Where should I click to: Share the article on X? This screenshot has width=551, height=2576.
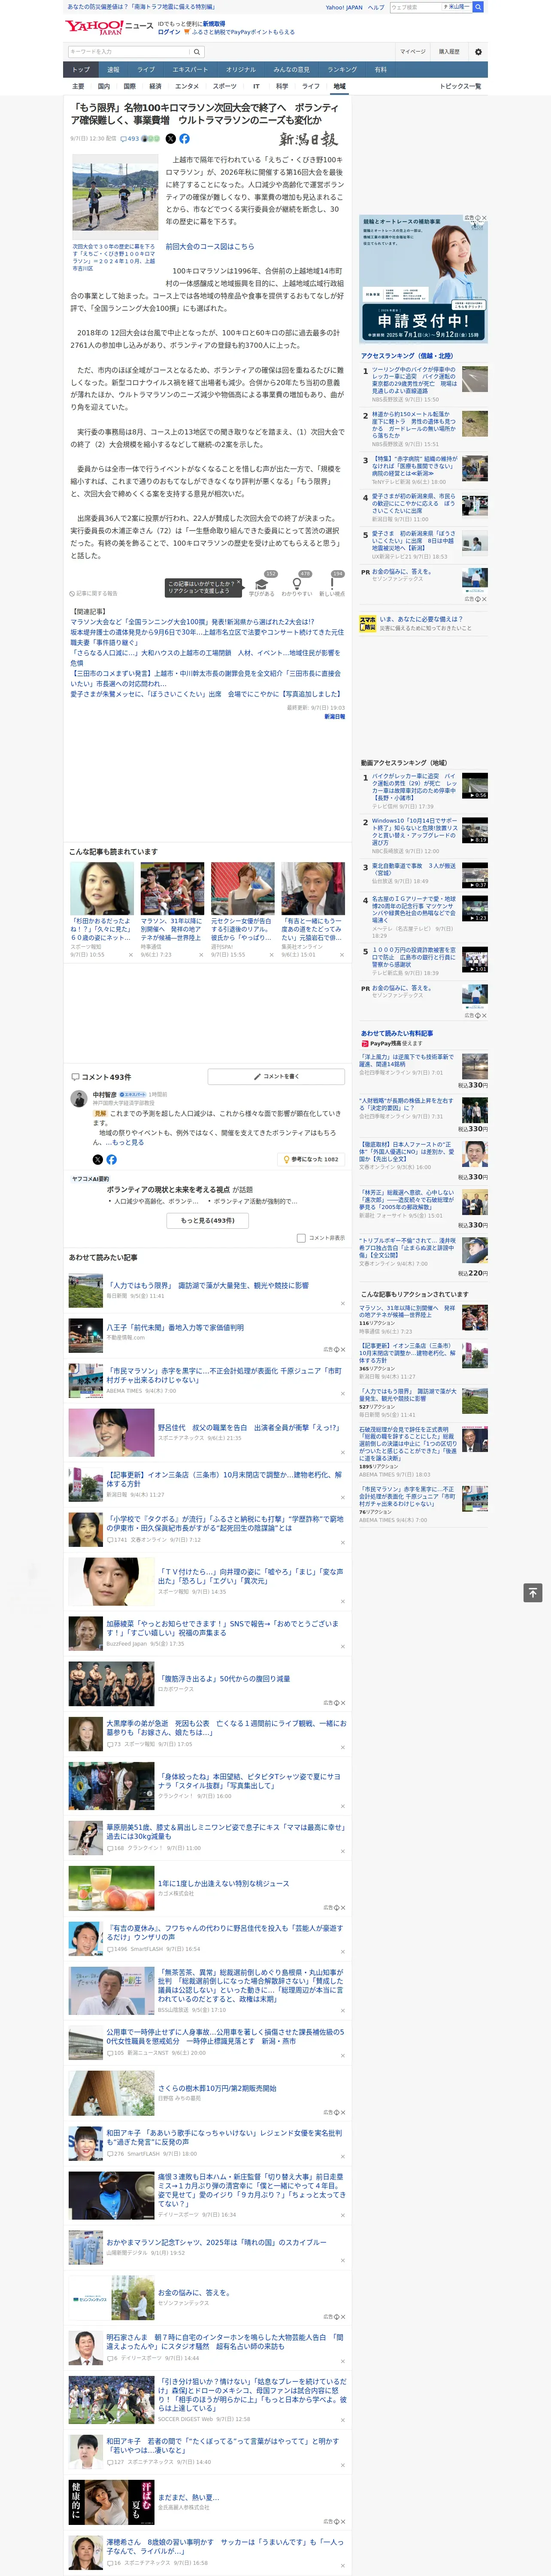[170, 139]
